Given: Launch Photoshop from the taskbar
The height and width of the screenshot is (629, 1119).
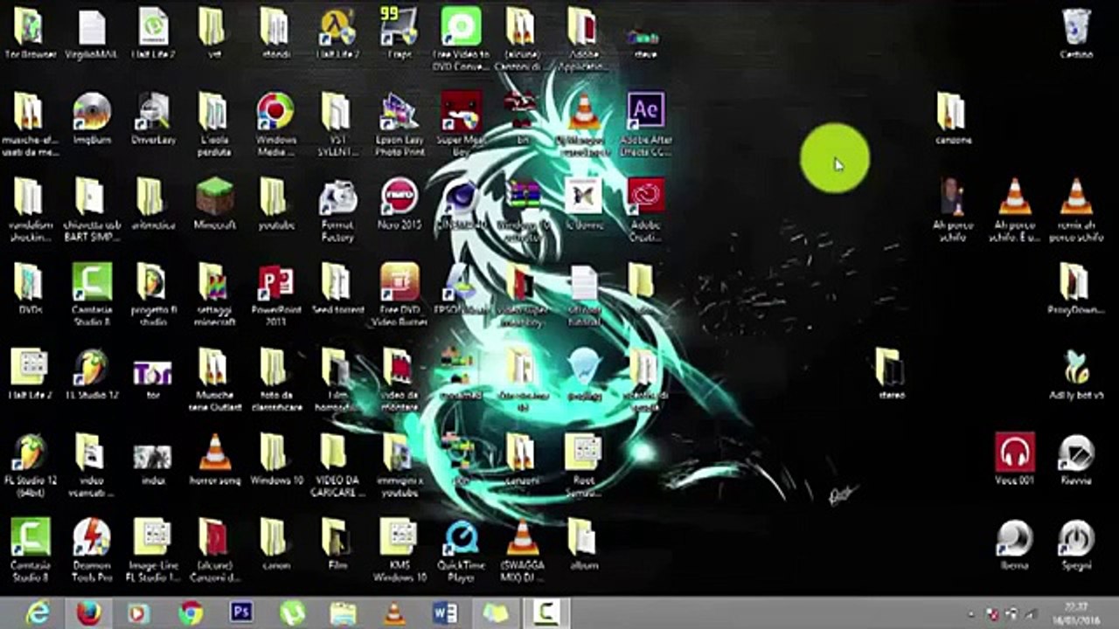Looking at the screenshot, I should 241,613.
